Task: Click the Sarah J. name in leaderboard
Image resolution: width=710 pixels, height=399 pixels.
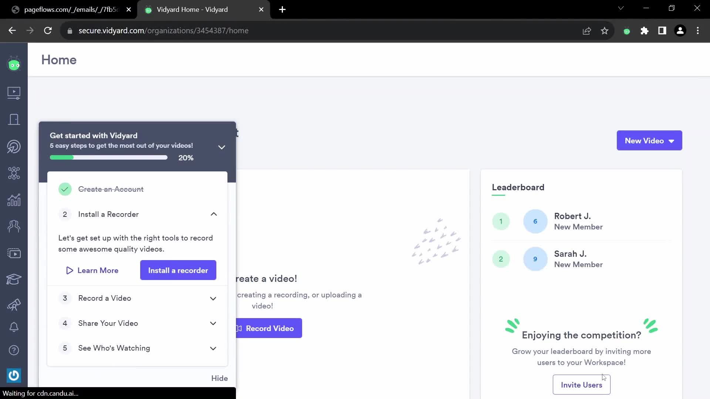Action: [x=570, y=254]
